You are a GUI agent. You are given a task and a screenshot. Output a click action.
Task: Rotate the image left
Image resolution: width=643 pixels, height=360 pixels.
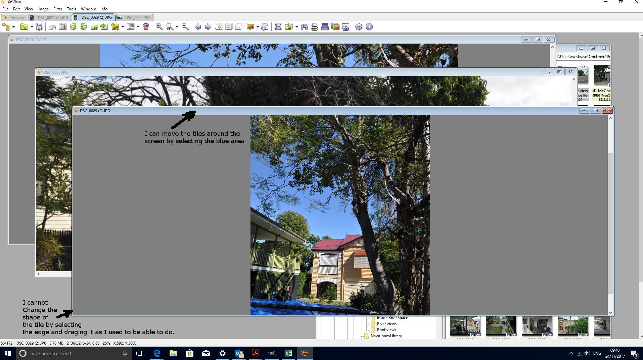[73, 27]
